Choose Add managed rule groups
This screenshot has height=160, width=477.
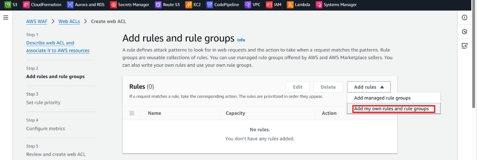(x=394, y=98)
